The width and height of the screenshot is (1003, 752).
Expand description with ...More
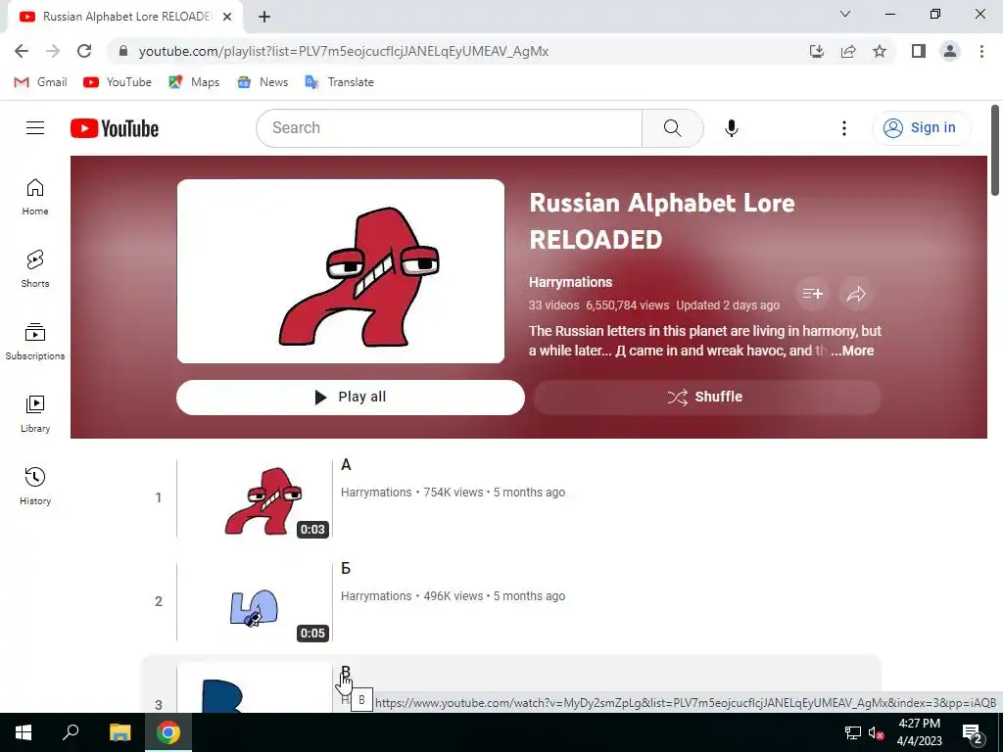[x=852, y=351]
